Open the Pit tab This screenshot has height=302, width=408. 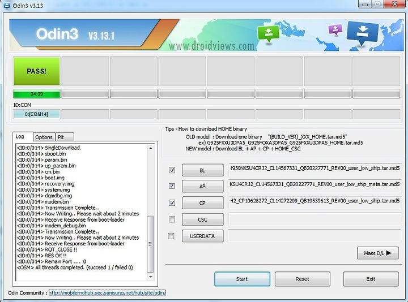[65, 137]
